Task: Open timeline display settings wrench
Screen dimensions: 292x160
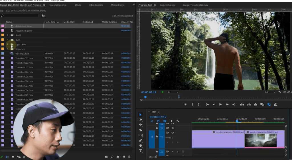Action: (178, 121)
